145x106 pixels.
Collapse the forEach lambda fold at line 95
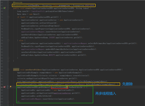(8, 87)
